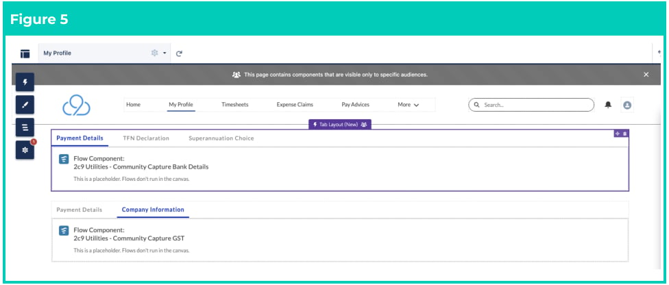The height and width of the screenshot is (285, 669).
Task: Go to the Home navigation item
Action: coord(133,105)
